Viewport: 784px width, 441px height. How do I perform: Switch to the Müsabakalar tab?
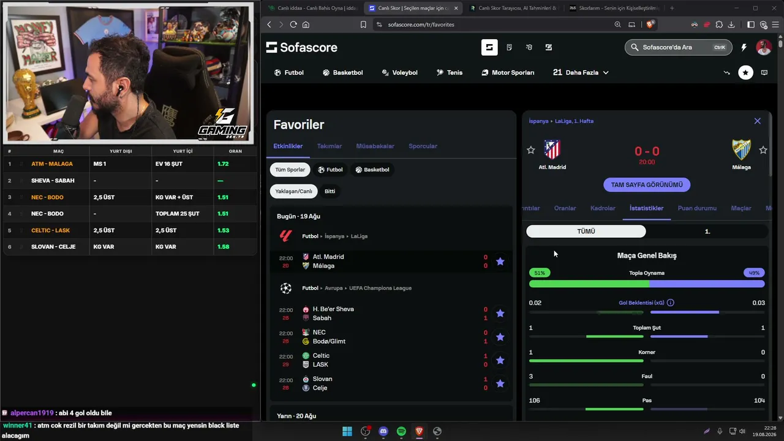(375, 146)
